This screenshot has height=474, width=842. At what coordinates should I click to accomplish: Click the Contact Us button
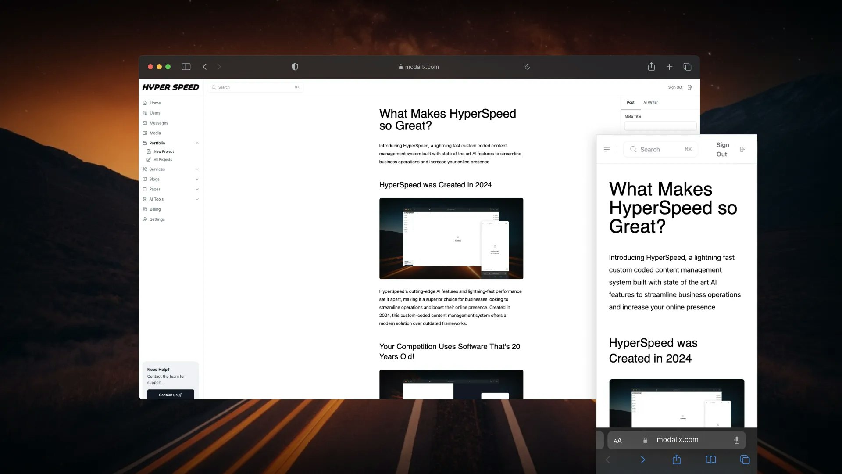click(x=171, y=395)
